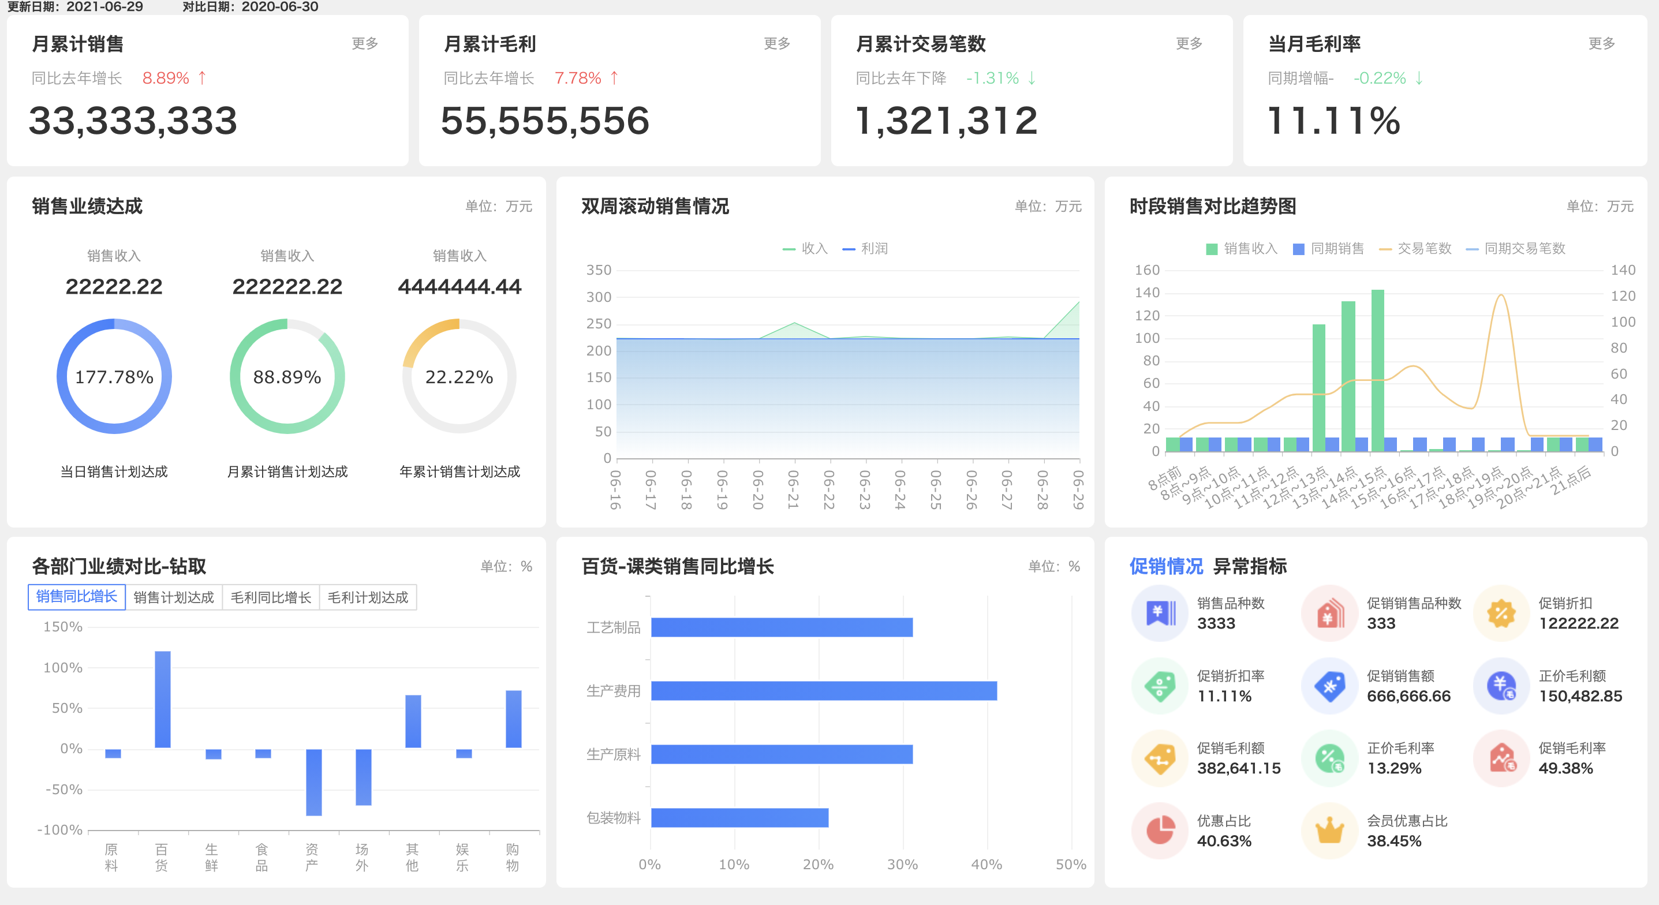Click the 优惠占比 pie chart icon

(1160, 831)
